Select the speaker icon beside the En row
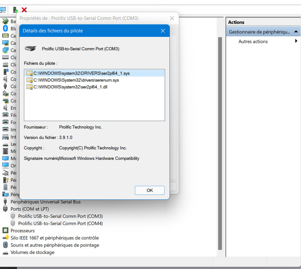The image size is (301, 269). pos(5,108)
